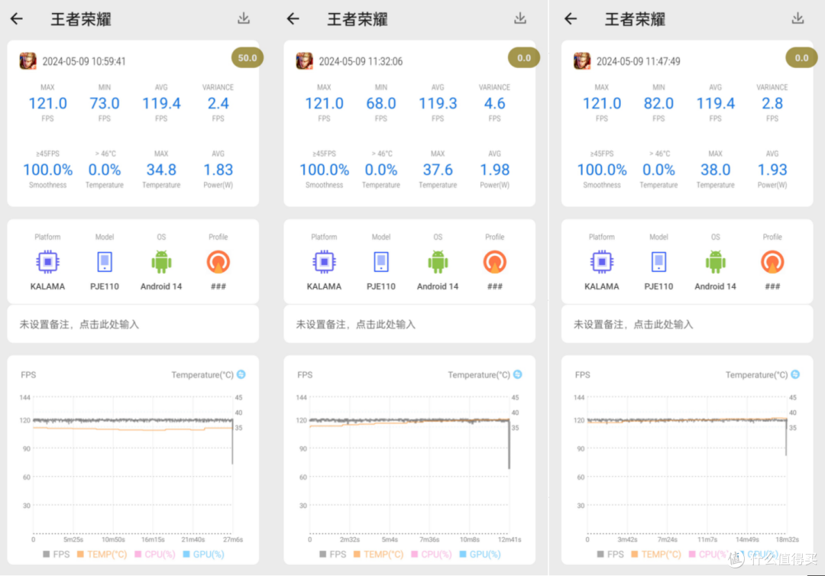Download the 11:32:06 report data
Viewport: 825px width, 576px height.
pyautogui.click(x=520, y=18)
